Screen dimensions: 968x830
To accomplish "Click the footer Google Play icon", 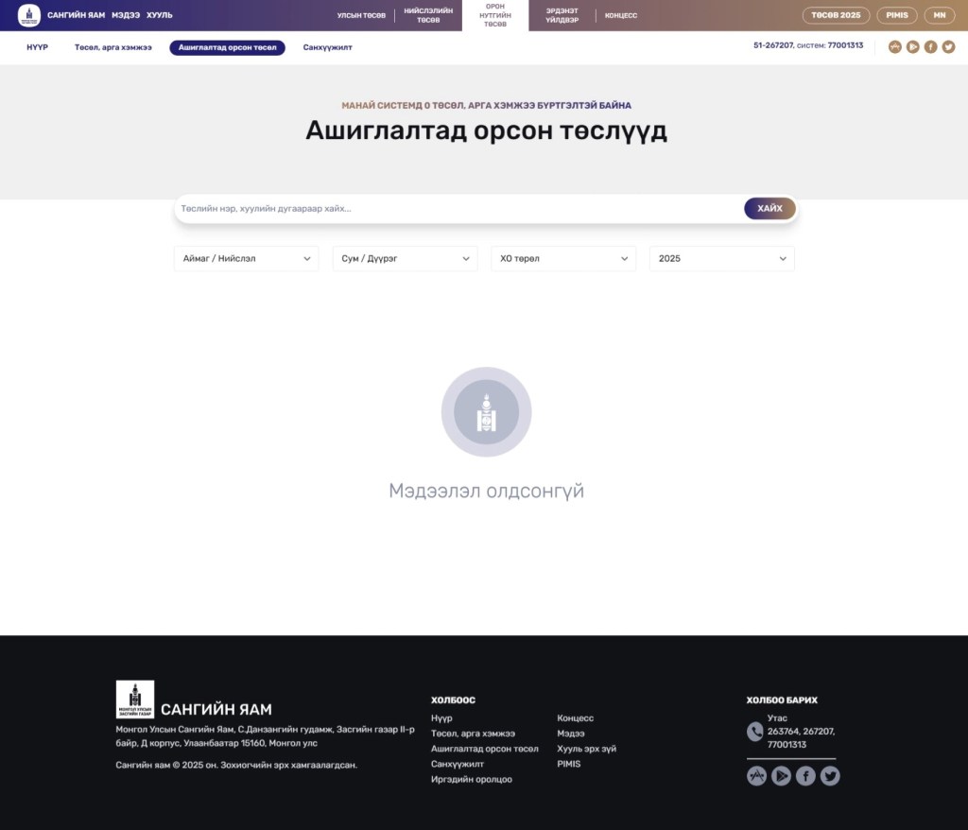I will pyautogui.click(x=781, y=776).
